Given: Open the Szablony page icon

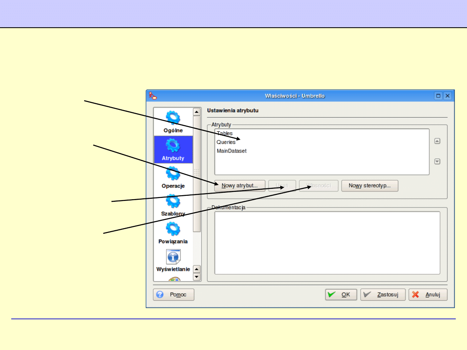Looking at the screenshot, I should [173, 205].
